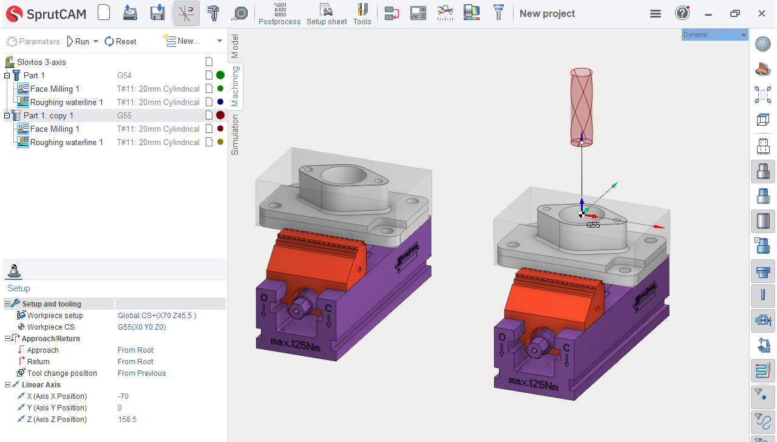The image size is (777, 442).
Task: Collapse Approach/Return group
Action: coord(7,338)
